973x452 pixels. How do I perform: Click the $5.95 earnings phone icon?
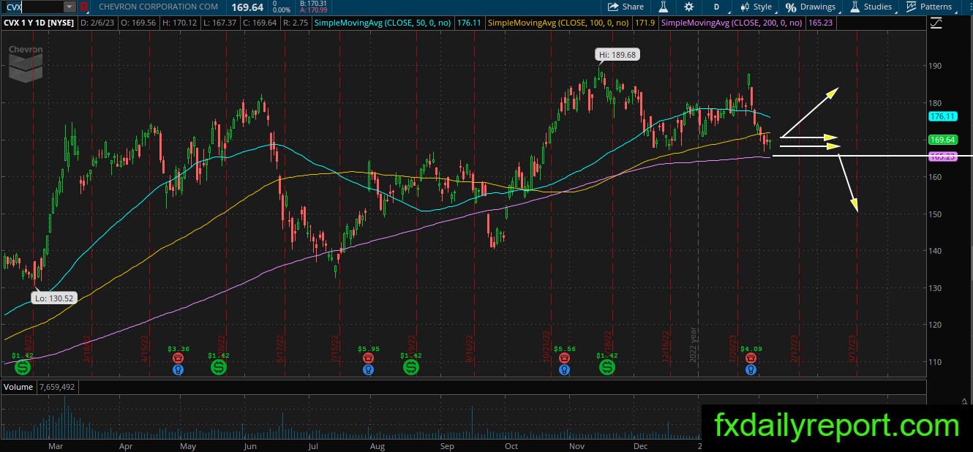[x=368, y=358]
